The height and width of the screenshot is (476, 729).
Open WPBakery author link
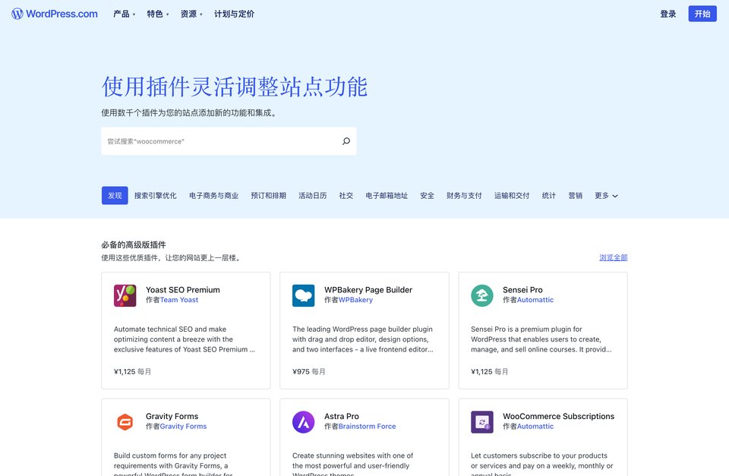tap(355, 300)
